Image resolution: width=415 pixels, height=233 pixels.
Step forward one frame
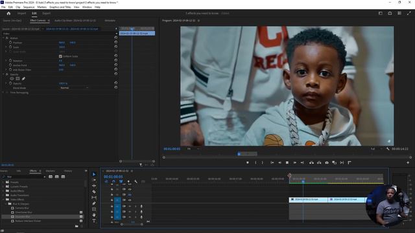(x=294, y=162)
